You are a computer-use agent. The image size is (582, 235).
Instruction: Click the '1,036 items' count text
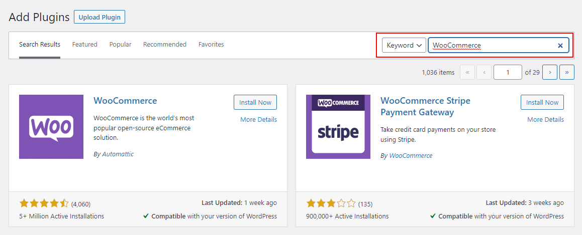(438, 73)
